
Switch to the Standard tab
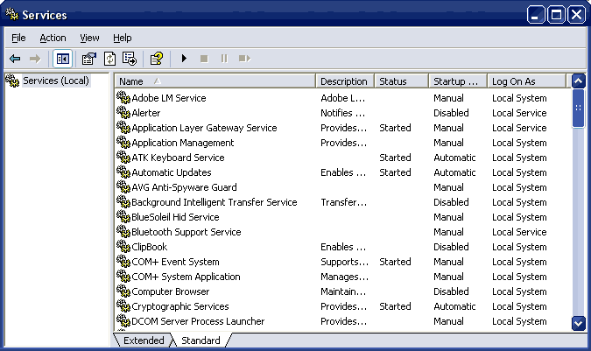pyautogui.click(x=201, y=340)
